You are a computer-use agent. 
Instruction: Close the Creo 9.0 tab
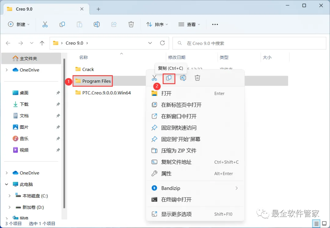tap(82, 9)
